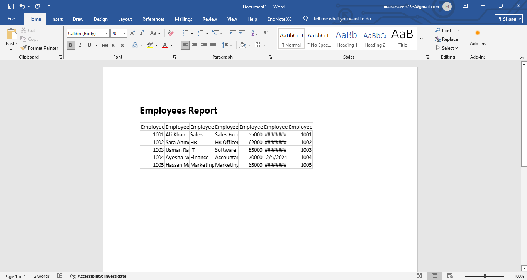Open the Change Case menu
Image resolution: width=527 pixels, height=280 pixels.
click(x=155, y=34)
